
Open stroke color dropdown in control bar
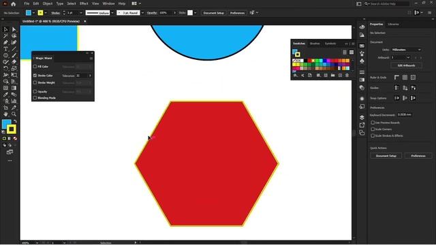tap(46, 13)
